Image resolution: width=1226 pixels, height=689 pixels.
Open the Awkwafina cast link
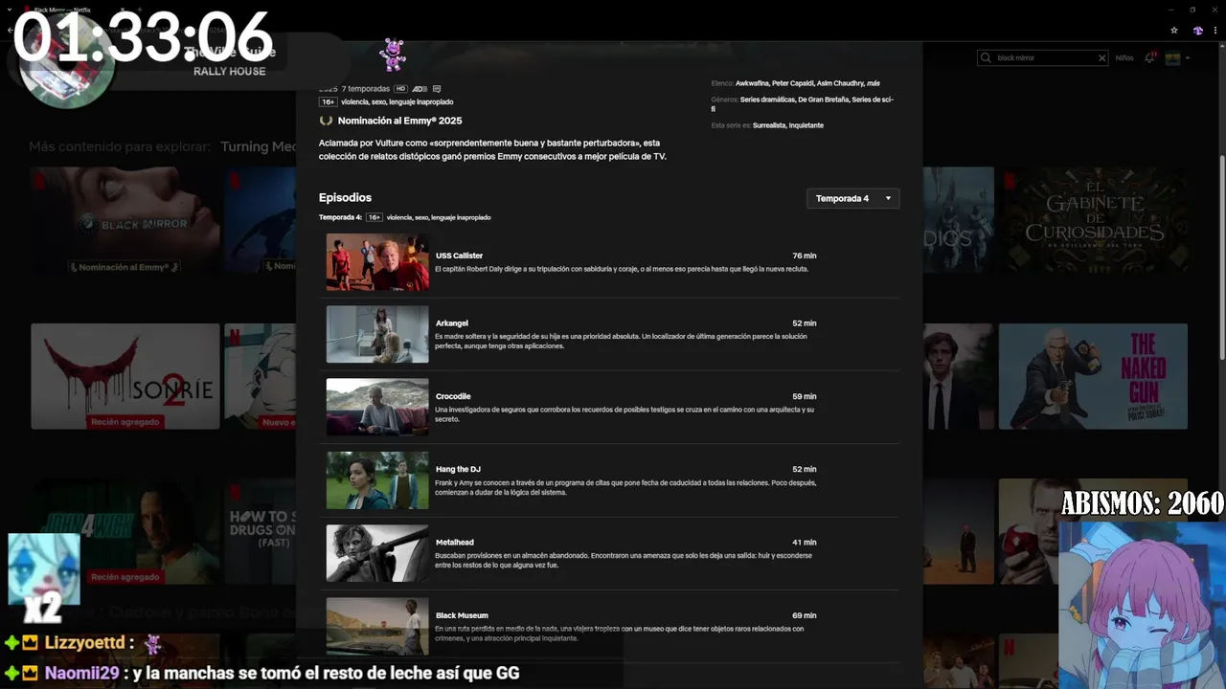pos(752,83)
